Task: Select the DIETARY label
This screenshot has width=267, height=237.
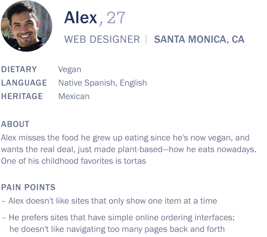Action: pos(19,69)
